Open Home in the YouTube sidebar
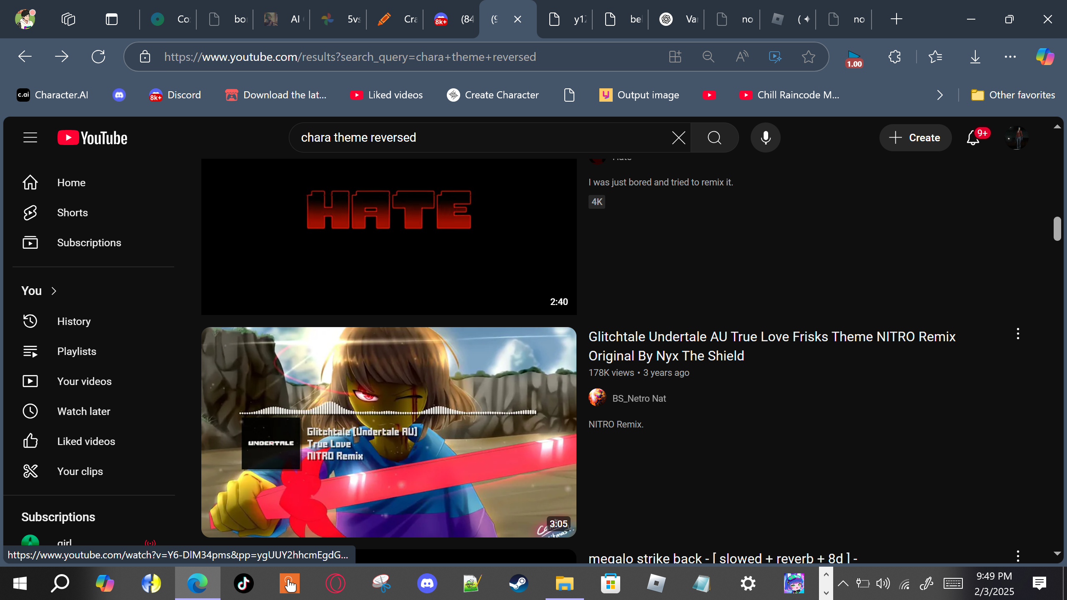 click(93, 182)
